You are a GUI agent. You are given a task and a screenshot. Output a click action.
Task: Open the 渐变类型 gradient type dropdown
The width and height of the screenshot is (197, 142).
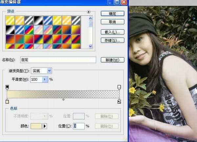click(x=42, y=71)
